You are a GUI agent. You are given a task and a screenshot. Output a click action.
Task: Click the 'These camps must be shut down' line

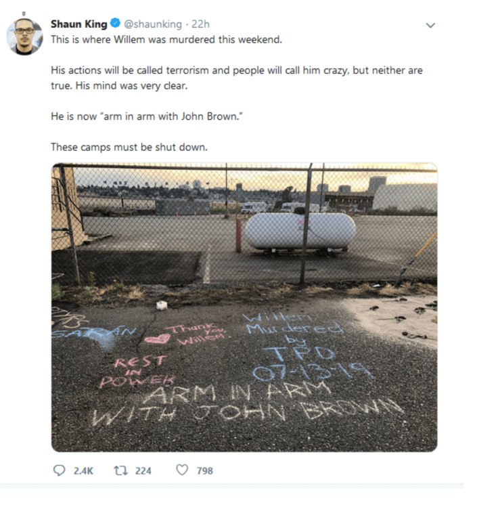pos(129,147)
